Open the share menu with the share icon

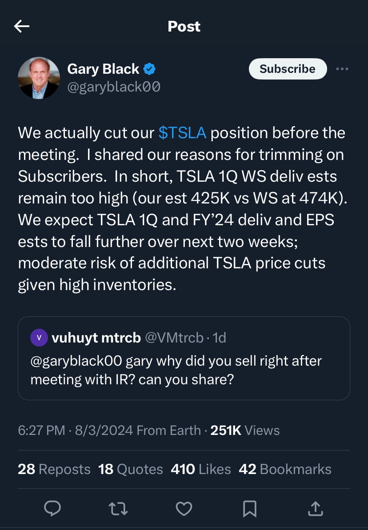click(315, 509)
